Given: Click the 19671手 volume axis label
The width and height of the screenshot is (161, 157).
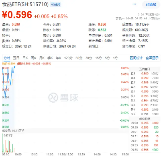Looking at the screenshot, I should [8, 136].
